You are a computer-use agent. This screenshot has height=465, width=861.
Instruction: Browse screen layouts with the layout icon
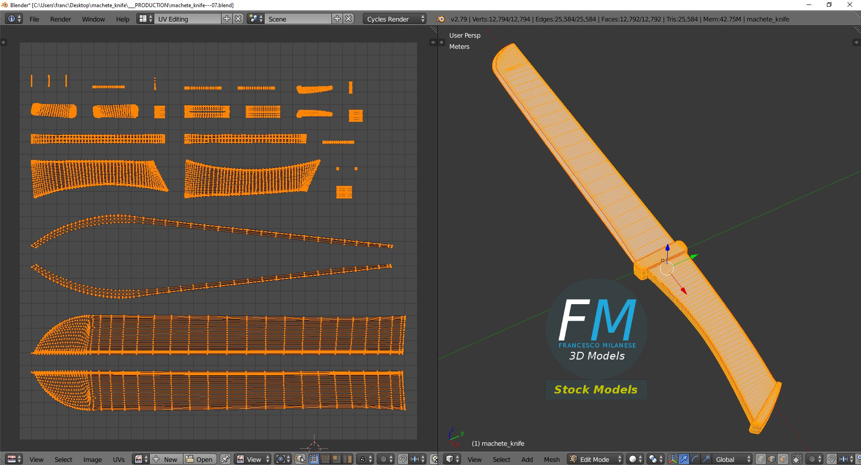pos(145,19)
